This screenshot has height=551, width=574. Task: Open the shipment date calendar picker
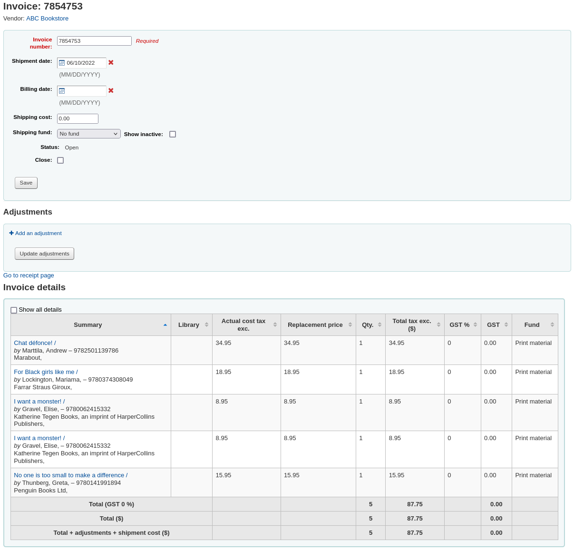point(61,62)
